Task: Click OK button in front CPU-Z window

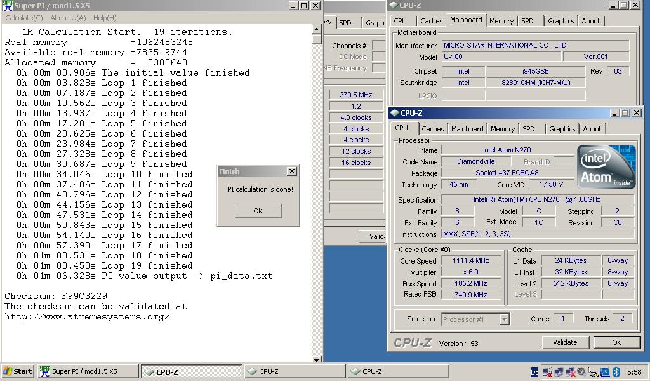Action: pos(616,342)
